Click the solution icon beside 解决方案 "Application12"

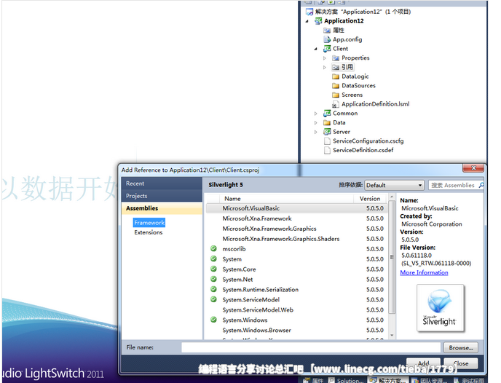pyautogui.click(x=309, y=12)
